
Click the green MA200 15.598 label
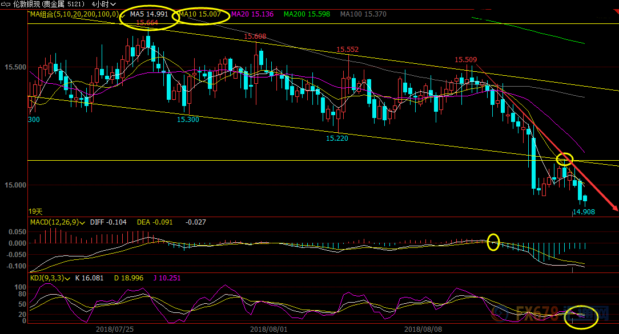click(x=307, y=14)
